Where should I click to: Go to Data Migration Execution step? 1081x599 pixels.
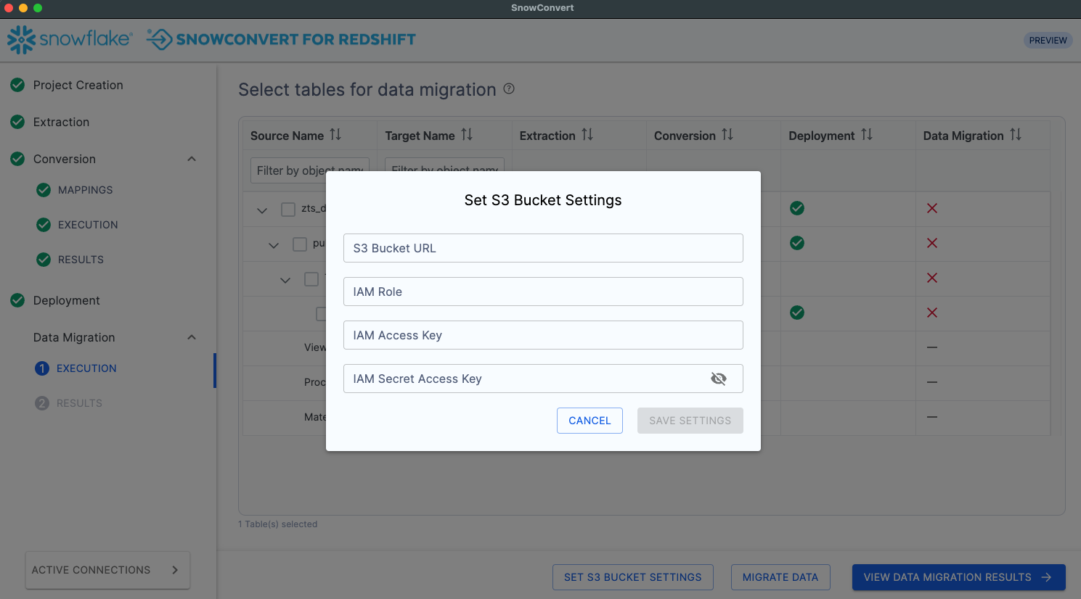(x=86, y=368)
